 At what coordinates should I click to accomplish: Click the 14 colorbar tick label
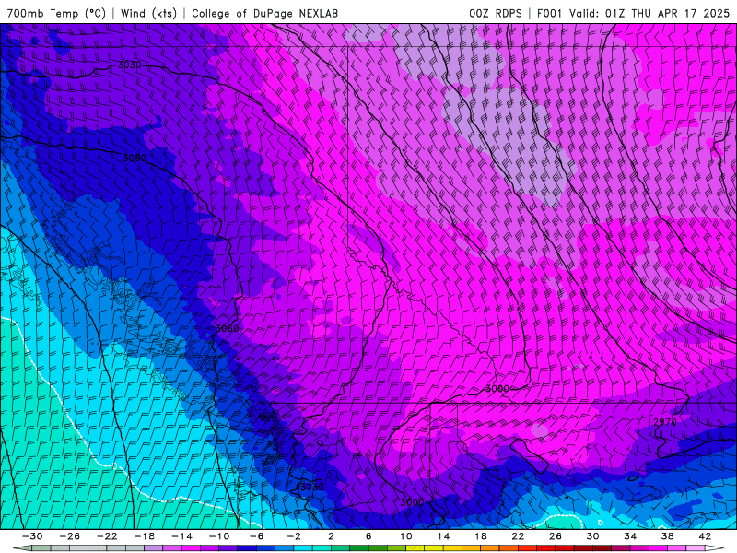444,536
